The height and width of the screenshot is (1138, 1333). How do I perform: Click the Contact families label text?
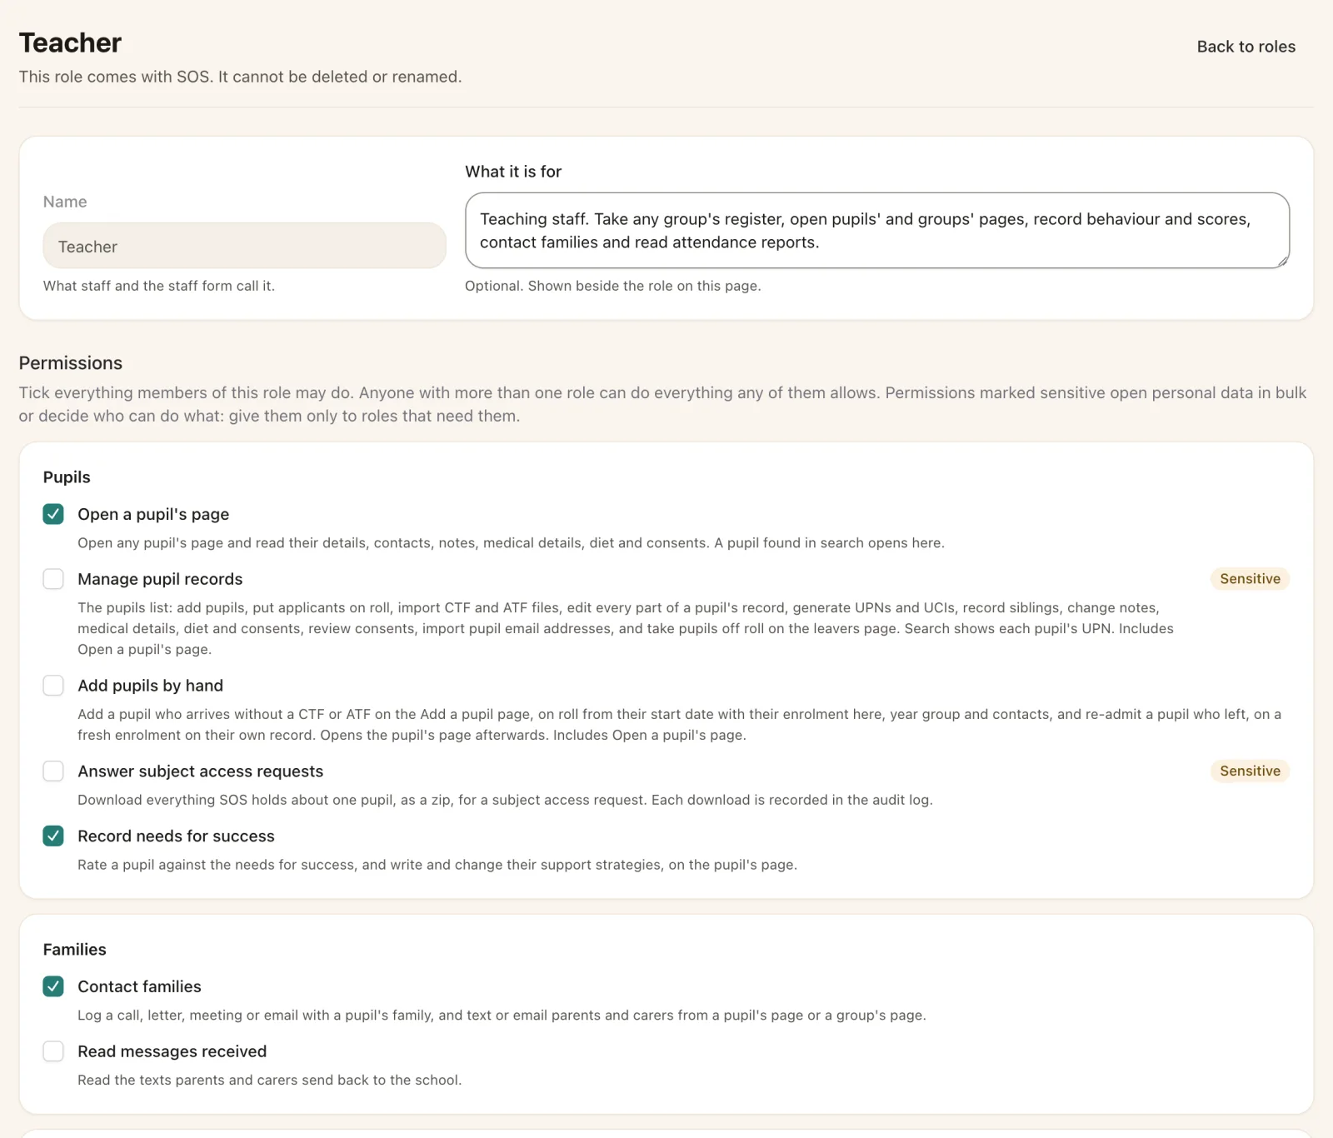coord(139,987)
